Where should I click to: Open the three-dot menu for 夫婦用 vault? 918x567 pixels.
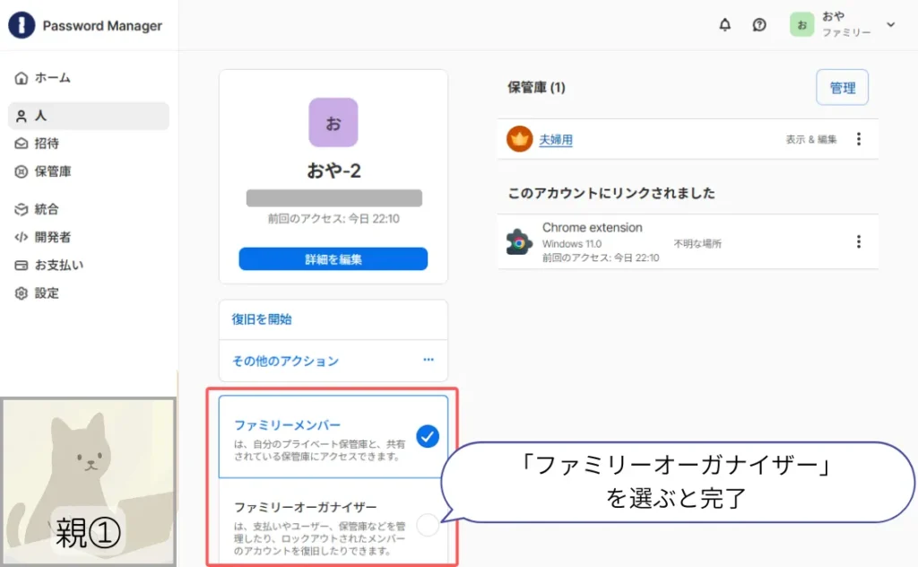[x=859, y=138]
